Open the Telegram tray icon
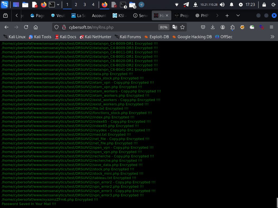Viewport: 278px width, 208px height. [x=186, y=5]
